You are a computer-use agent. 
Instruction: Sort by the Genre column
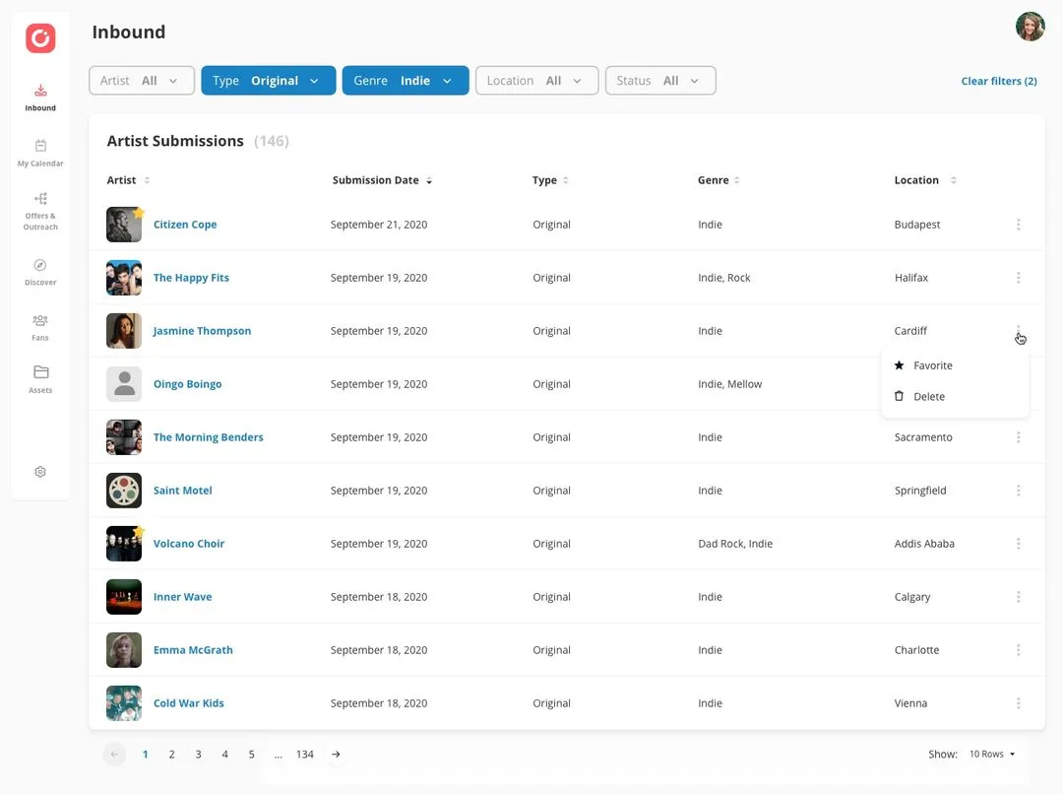pyautogui.click(x=719, y=180)
